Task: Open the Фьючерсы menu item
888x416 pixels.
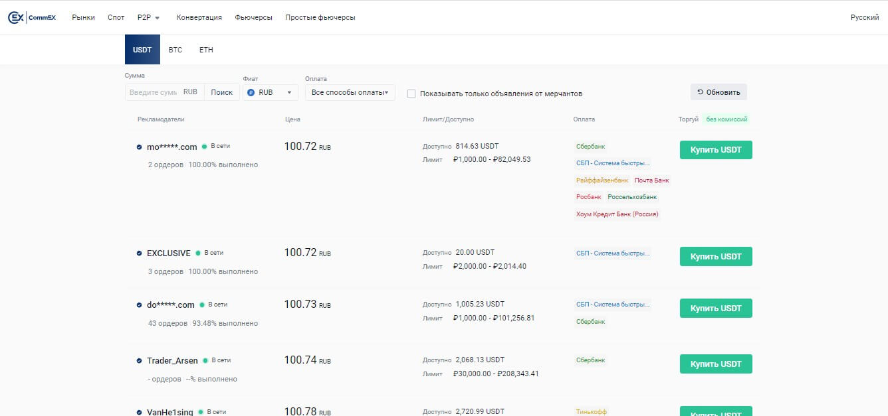Action: [253, 18]
